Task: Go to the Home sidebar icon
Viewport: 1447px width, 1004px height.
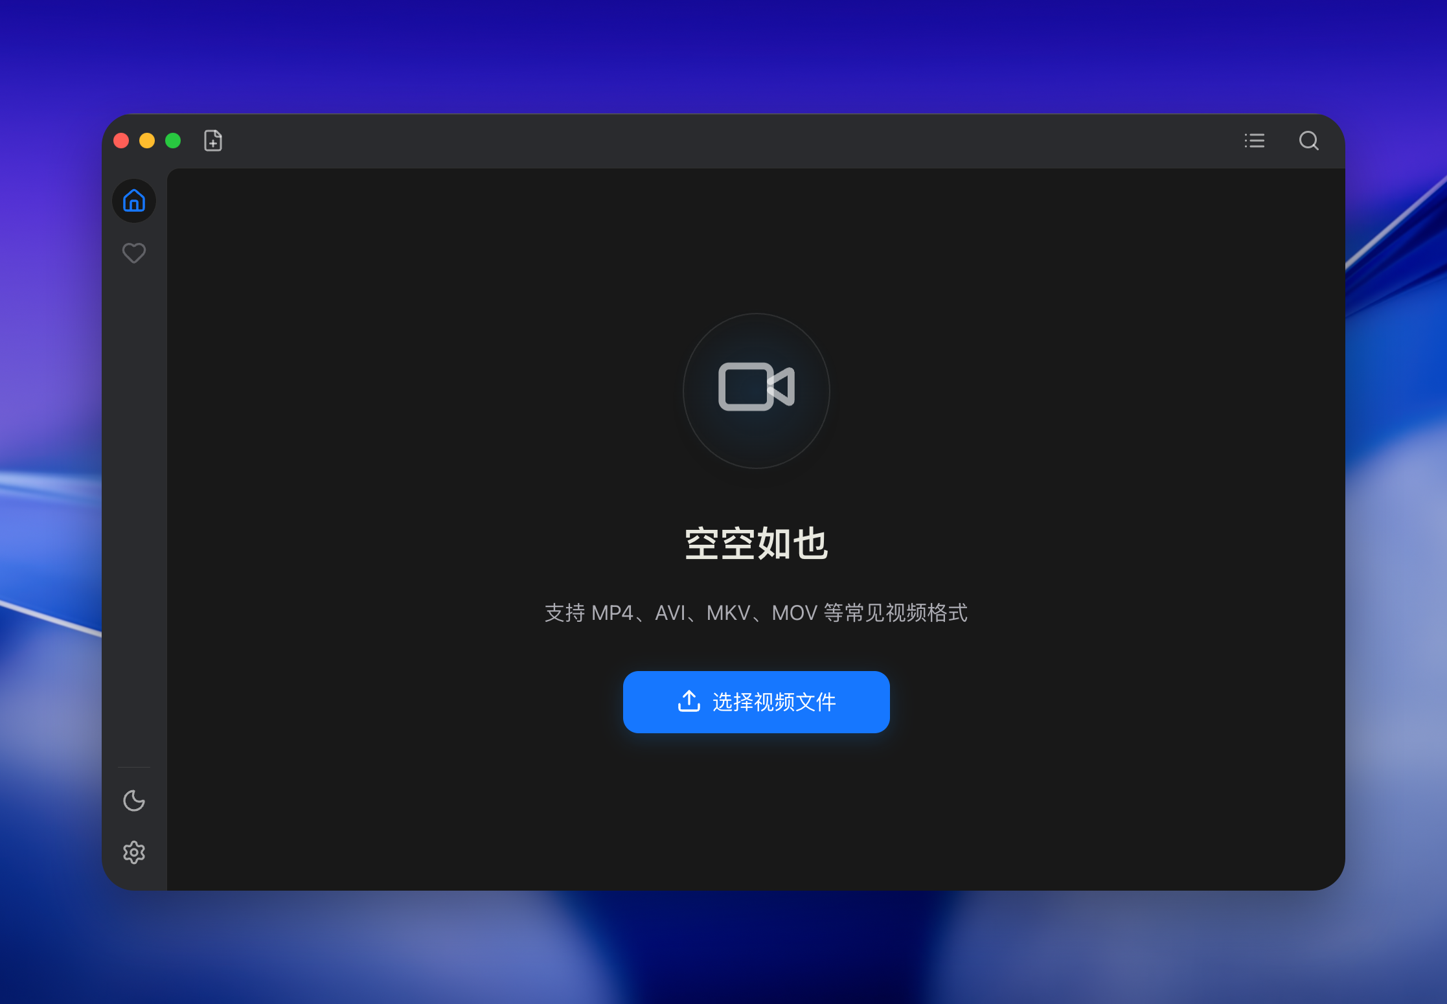Action: pyautogui.click(x=134, y=201)
